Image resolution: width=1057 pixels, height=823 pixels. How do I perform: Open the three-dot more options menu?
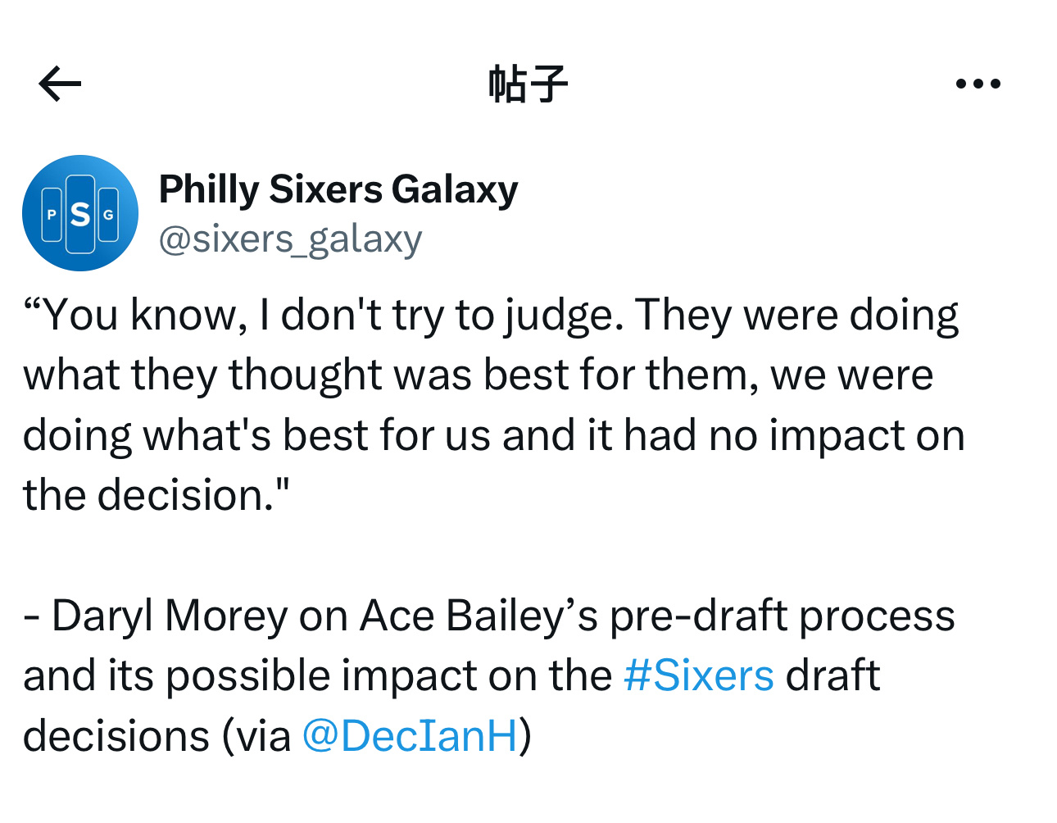click(978, 84)
